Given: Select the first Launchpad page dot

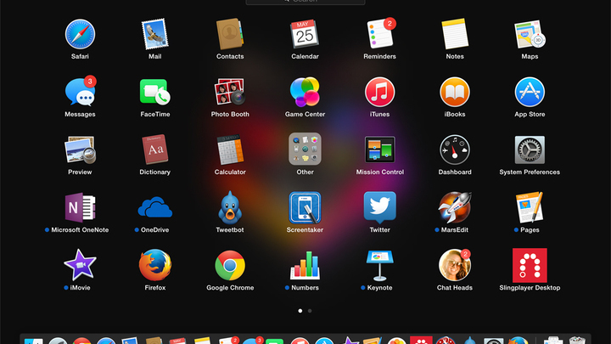Looking at the screenshot, I should pos(300,311).
